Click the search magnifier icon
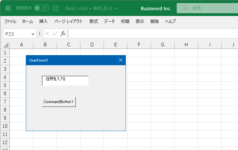The image size is (238, 150). click(185, 8)
